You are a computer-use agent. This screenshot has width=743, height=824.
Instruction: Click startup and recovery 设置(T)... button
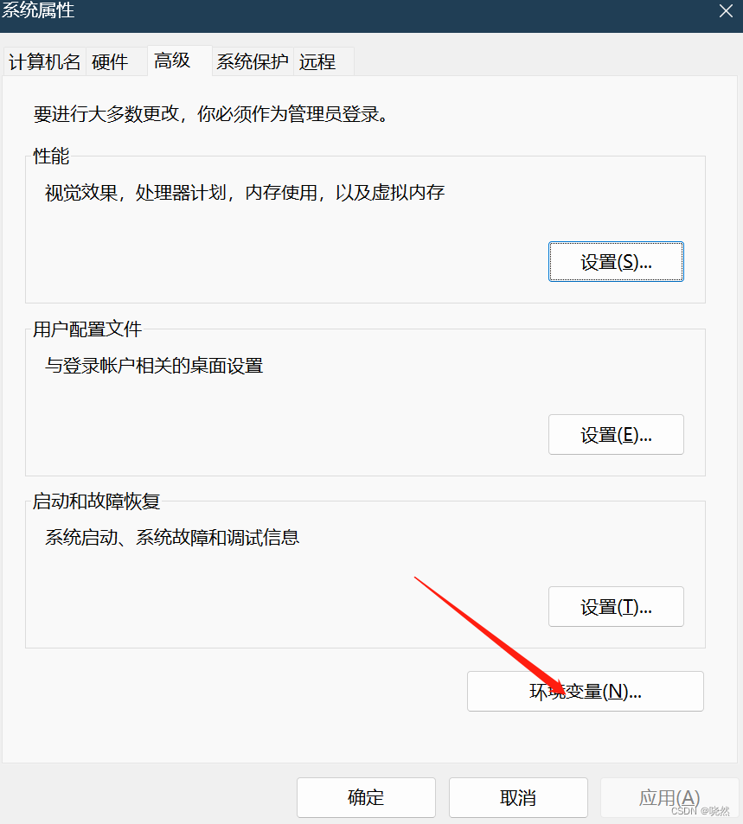616,606
